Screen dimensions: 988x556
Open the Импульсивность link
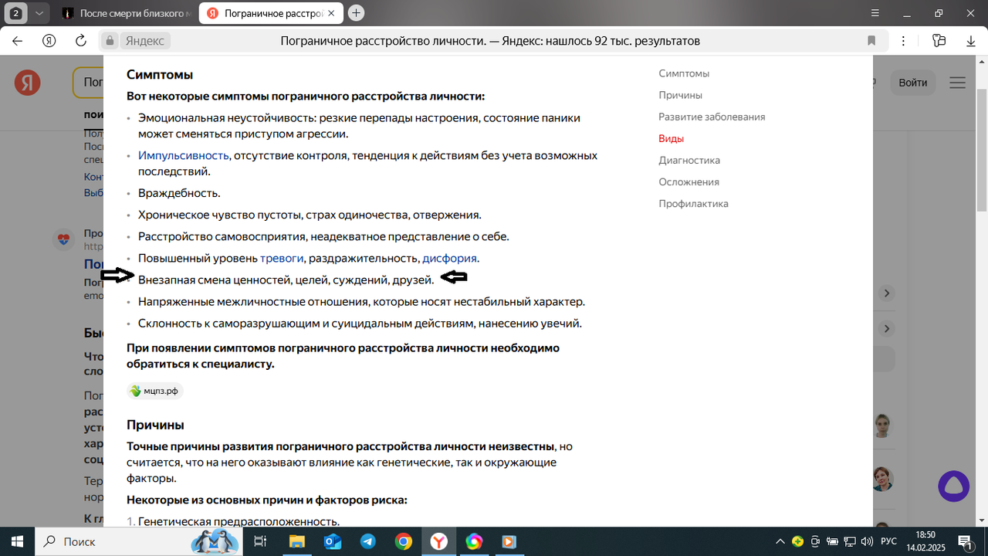pyautogui.click(x=184, y=155)
